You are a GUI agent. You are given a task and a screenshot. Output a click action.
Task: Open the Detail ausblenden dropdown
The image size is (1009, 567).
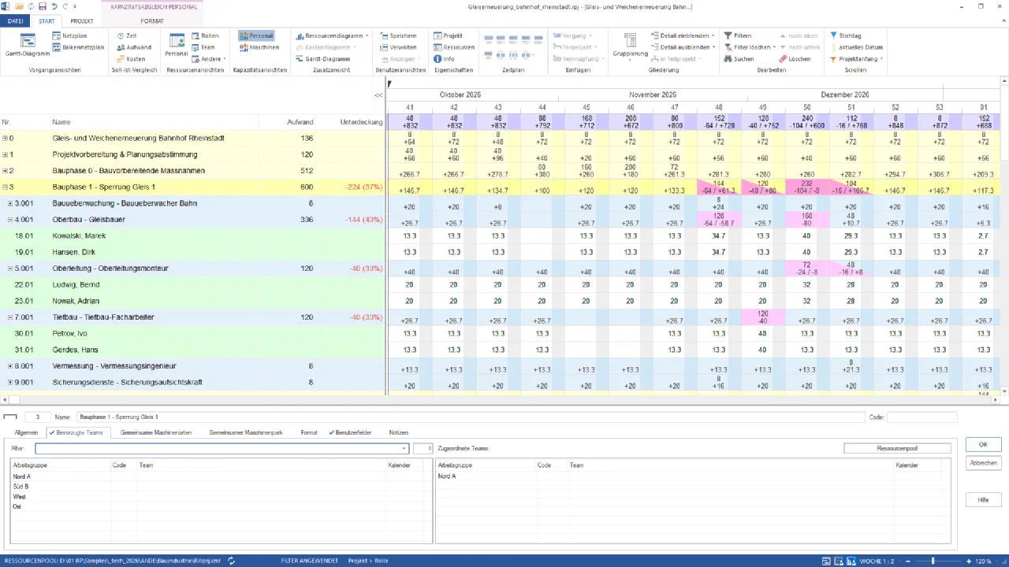683,47
